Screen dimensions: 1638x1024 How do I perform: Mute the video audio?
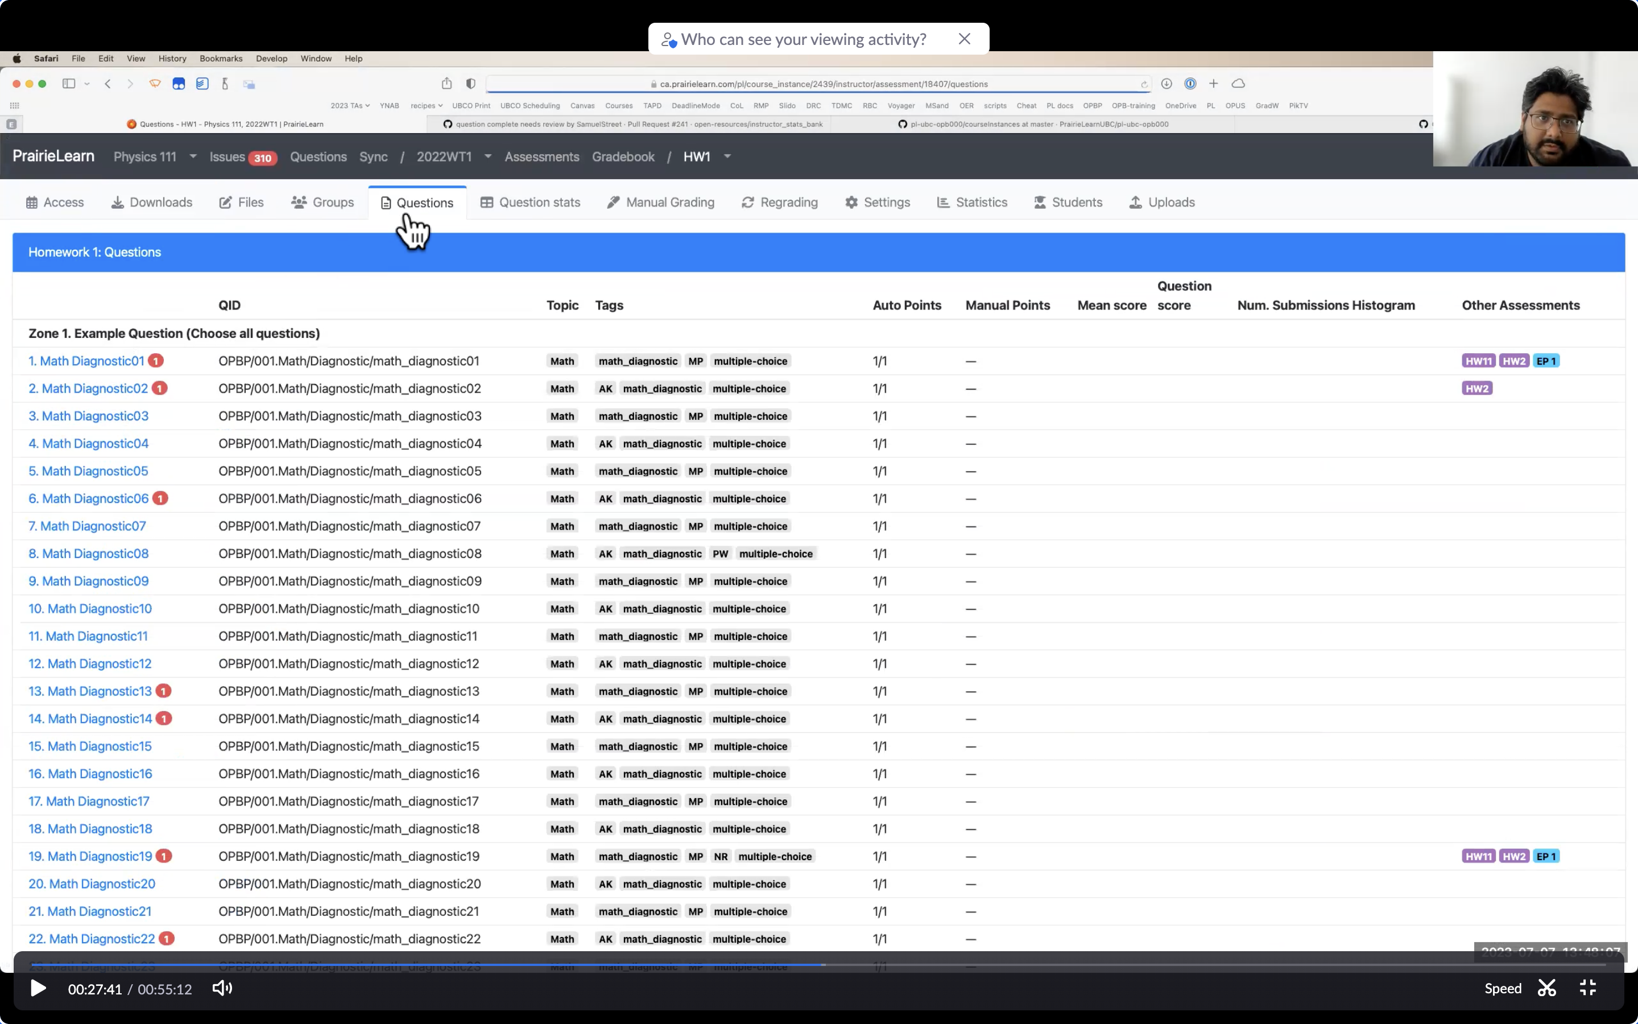(x=222, y=988)
